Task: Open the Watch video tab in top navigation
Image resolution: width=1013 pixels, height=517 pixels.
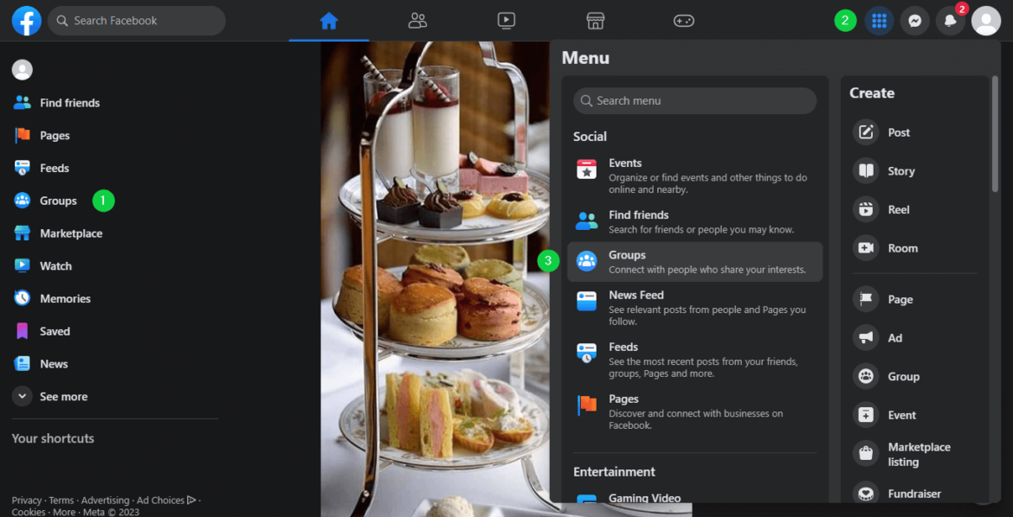Action: (x=506, y=21)
